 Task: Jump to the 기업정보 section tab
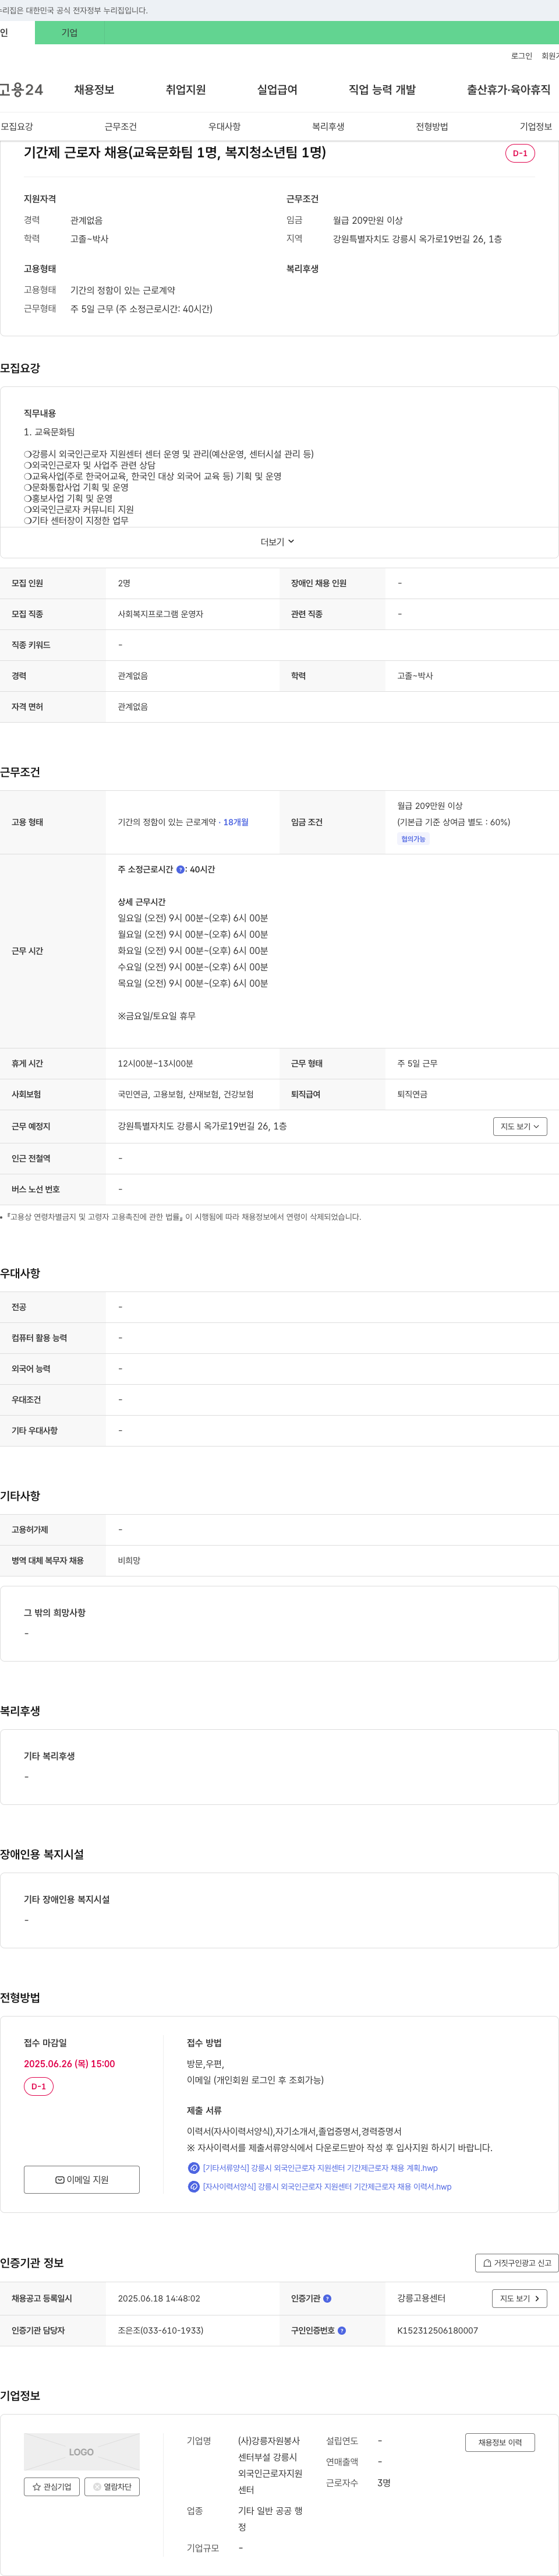[536, 127]
